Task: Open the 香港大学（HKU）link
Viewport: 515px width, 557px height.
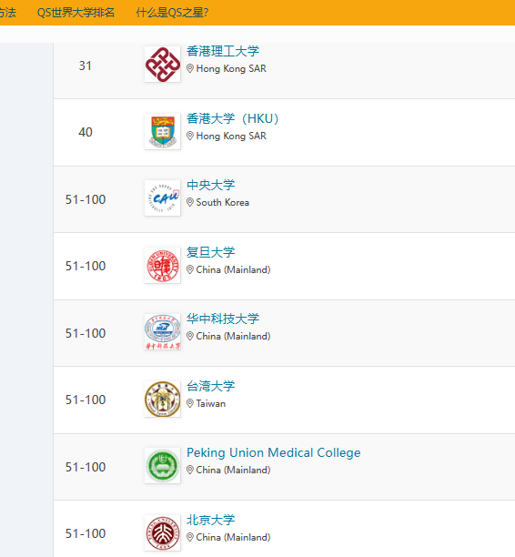Action: point(233,118)
